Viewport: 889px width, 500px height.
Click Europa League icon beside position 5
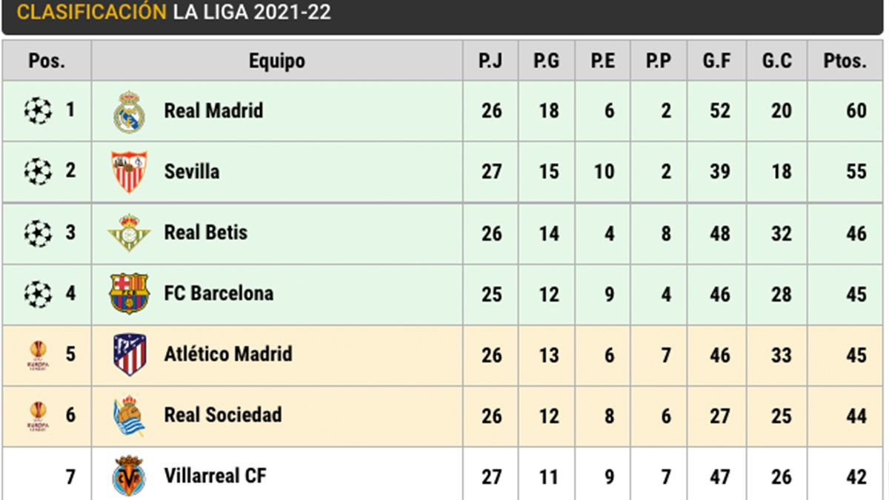point(38,354)
